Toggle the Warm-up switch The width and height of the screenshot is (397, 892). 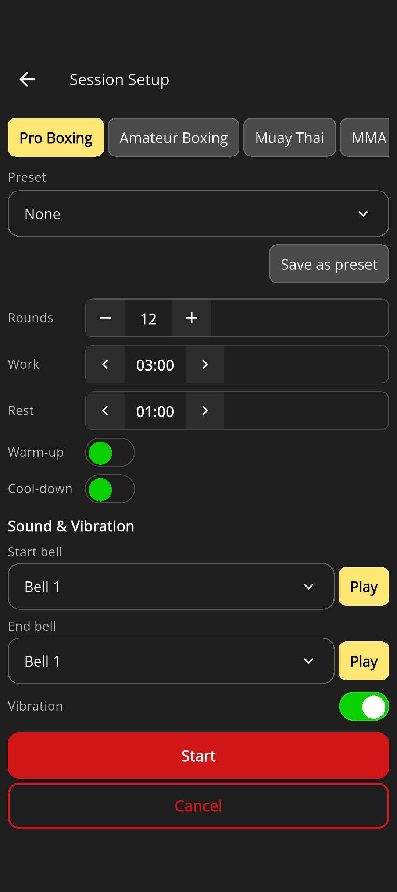tap(110, 452)
